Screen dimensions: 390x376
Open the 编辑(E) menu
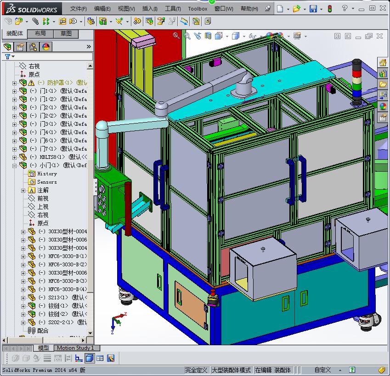[102, 9]
